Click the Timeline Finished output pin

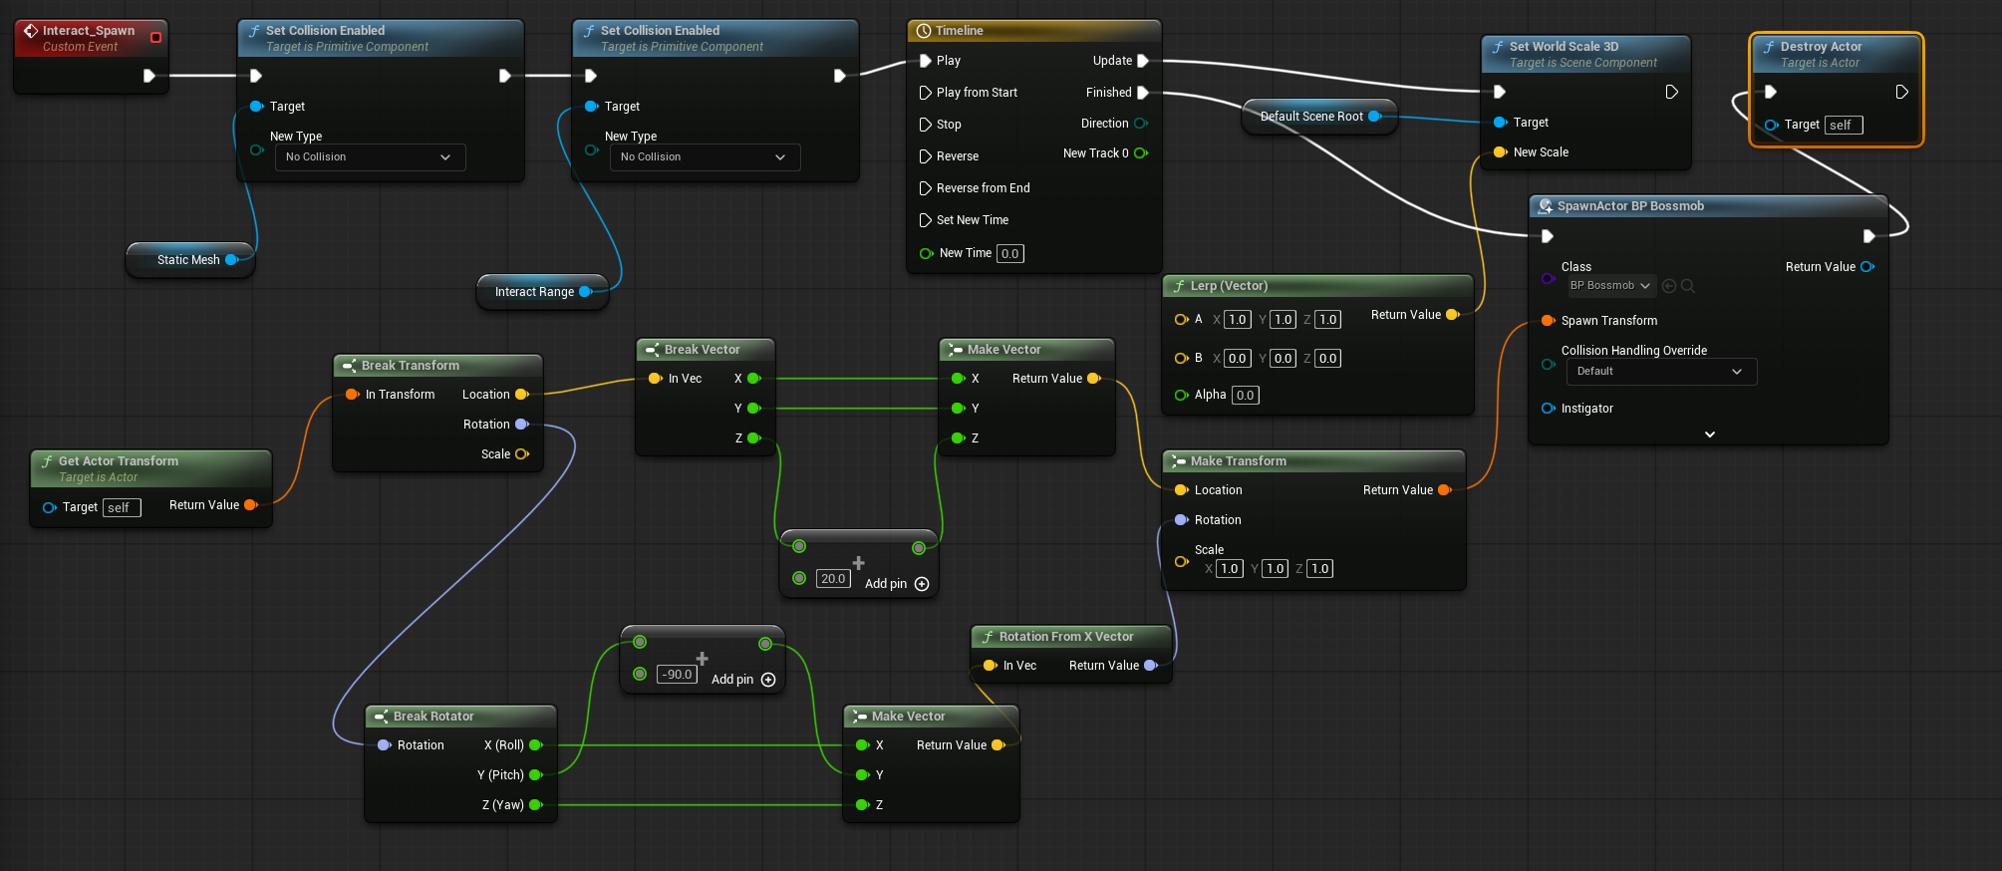tap(1143, 93)
